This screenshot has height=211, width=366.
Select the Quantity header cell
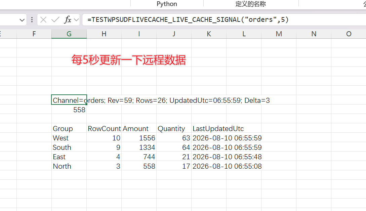pyautogui.click(x=174, y=128)
